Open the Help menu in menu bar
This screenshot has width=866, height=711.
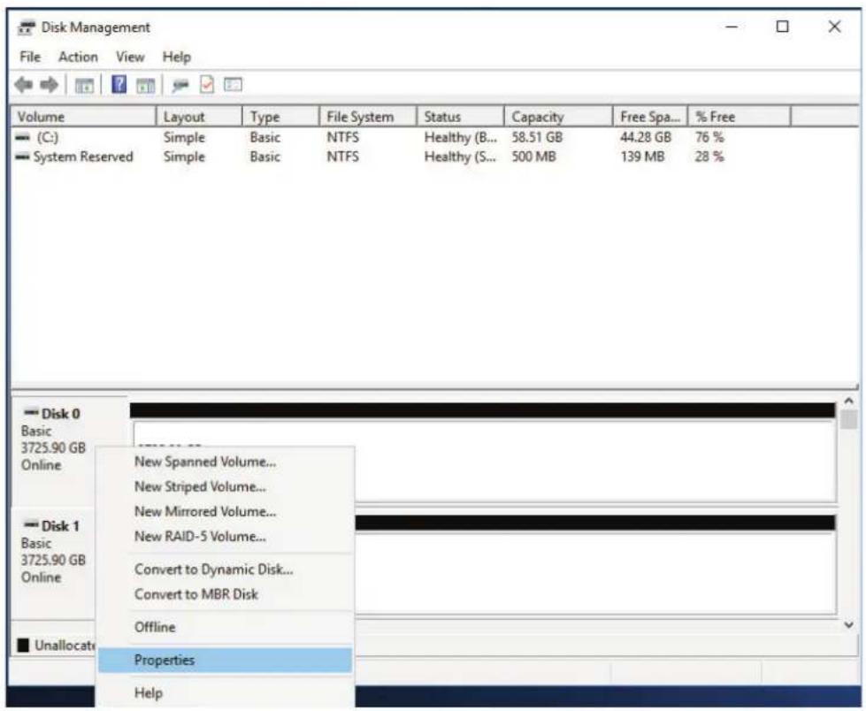pos(176,57)
